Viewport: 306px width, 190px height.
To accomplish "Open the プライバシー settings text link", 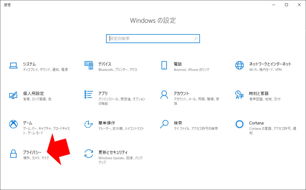I will click(x=32, y=152).
